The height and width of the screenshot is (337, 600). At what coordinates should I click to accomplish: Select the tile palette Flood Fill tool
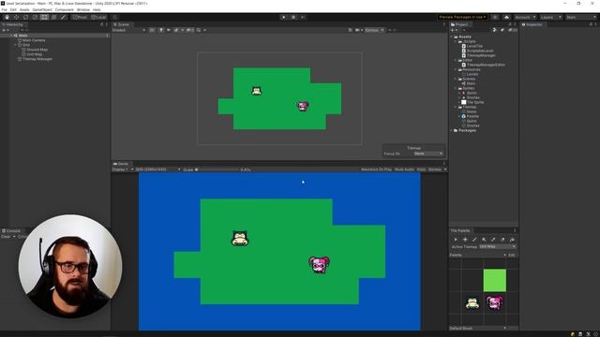[512, 240]
